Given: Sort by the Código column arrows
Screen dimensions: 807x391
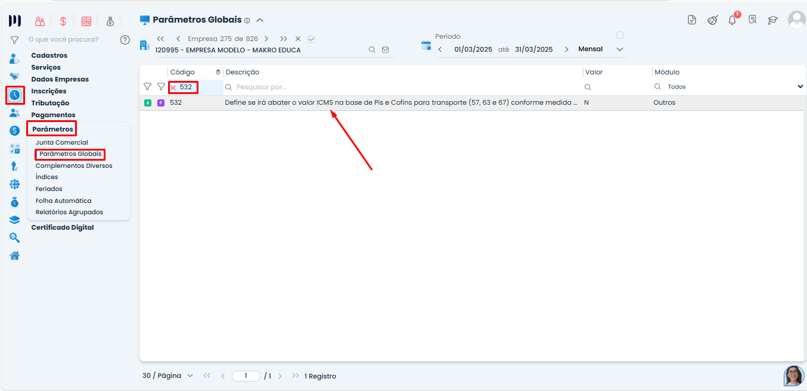Looking at the screenshot, I should click(x=218, y=72).
